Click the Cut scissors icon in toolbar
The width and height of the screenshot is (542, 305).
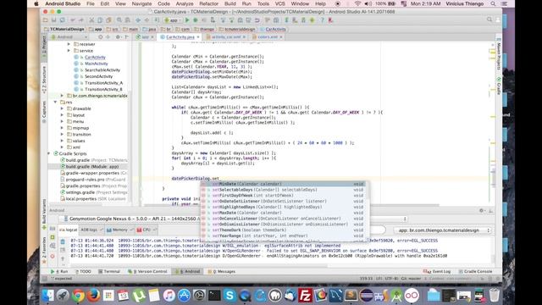click(x=91, y=20)
